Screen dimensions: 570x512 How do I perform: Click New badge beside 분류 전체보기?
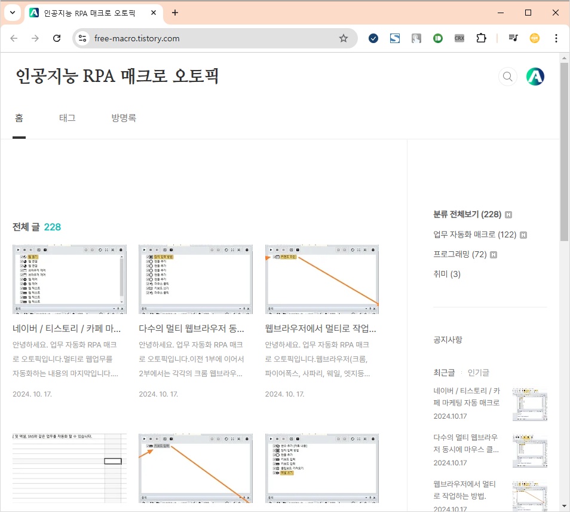(x=508, y=215)
